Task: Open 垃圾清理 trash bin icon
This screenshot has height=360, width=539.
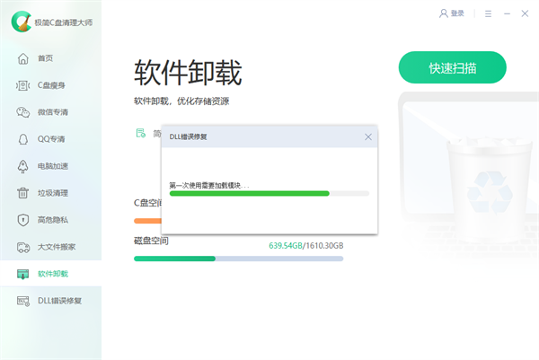Action: click(24, 193)
